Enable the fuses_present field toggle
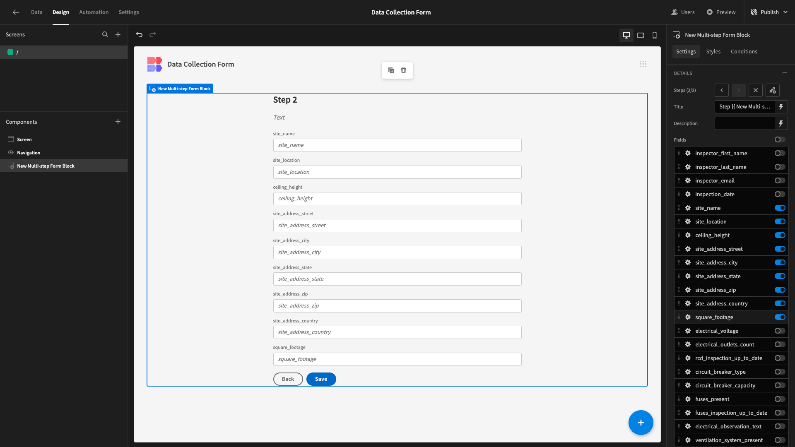The image size is (795, 447). point(780,399)
